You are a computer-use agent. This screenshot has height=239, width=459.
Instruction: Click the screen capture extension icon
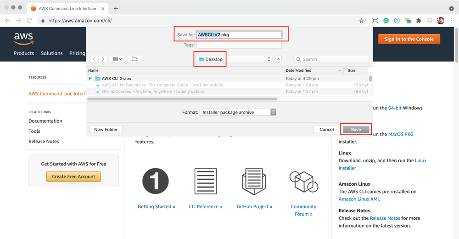(375, 21)
